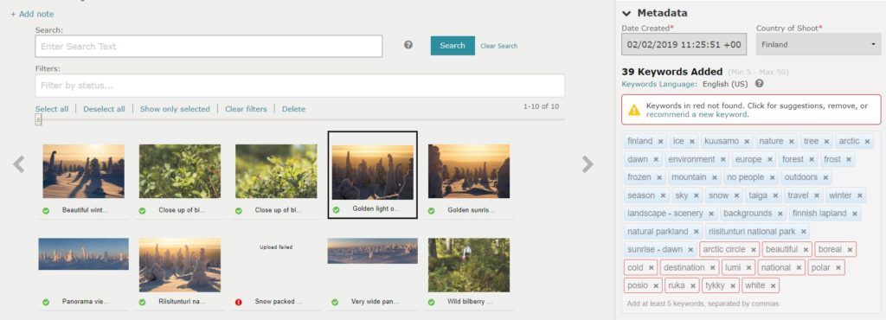Click the help icon beside Search box
The image size is (886, 320).
point(408,45)
